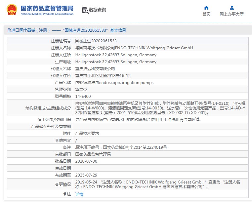Click 国家药品监督管理局 site title
This screenshot has height=202, width=252.
coord(47,8)
